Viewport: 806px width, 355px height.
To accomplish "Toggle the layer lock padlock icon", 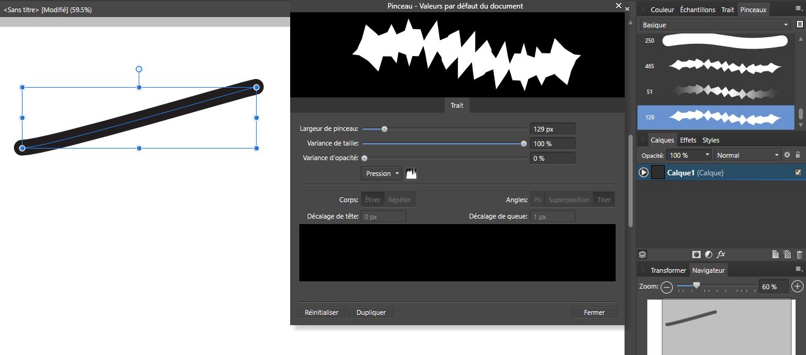I will (x=798, y=155).
